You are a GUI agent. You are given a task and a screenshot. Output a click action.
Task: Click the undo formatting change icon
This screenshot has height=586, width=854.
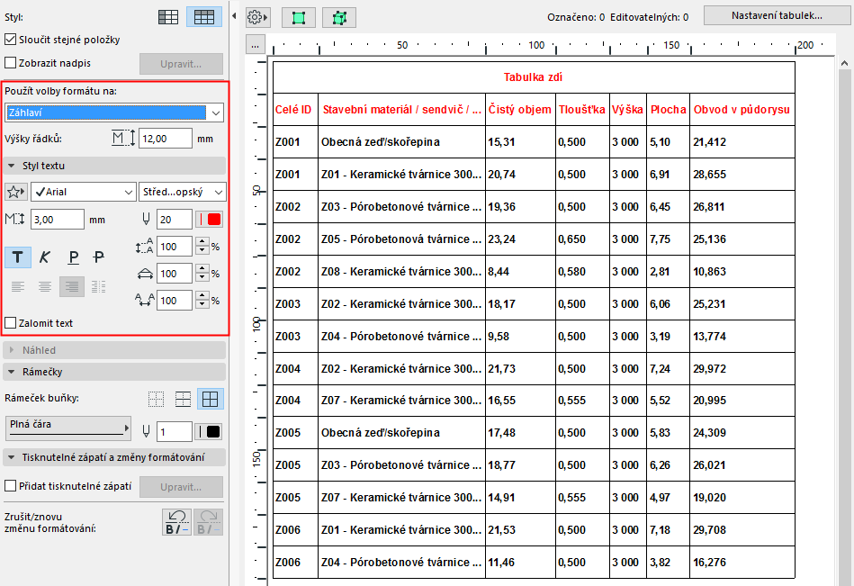pos(175,522)
